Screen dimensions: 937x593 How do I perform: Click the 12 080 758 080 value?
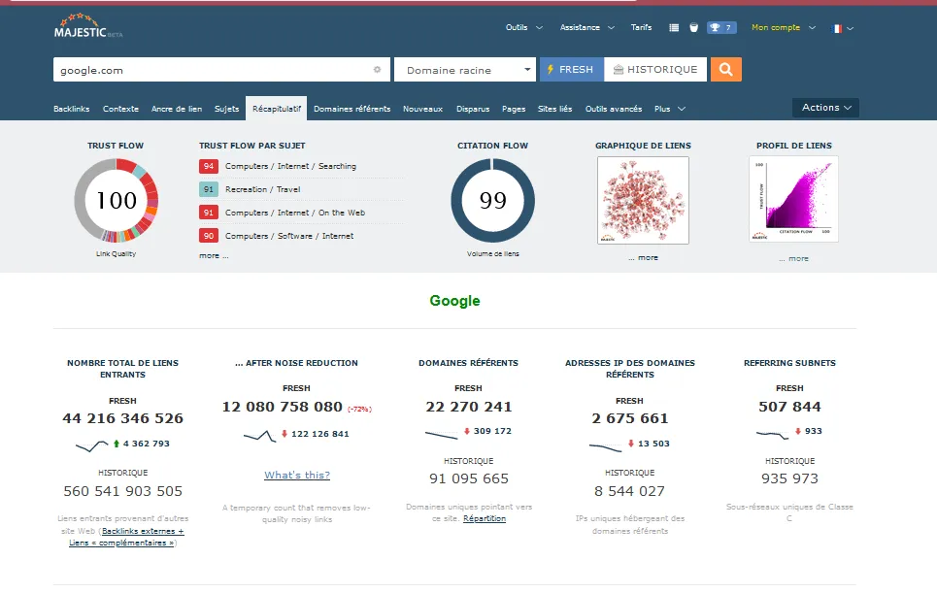[282, 407]
